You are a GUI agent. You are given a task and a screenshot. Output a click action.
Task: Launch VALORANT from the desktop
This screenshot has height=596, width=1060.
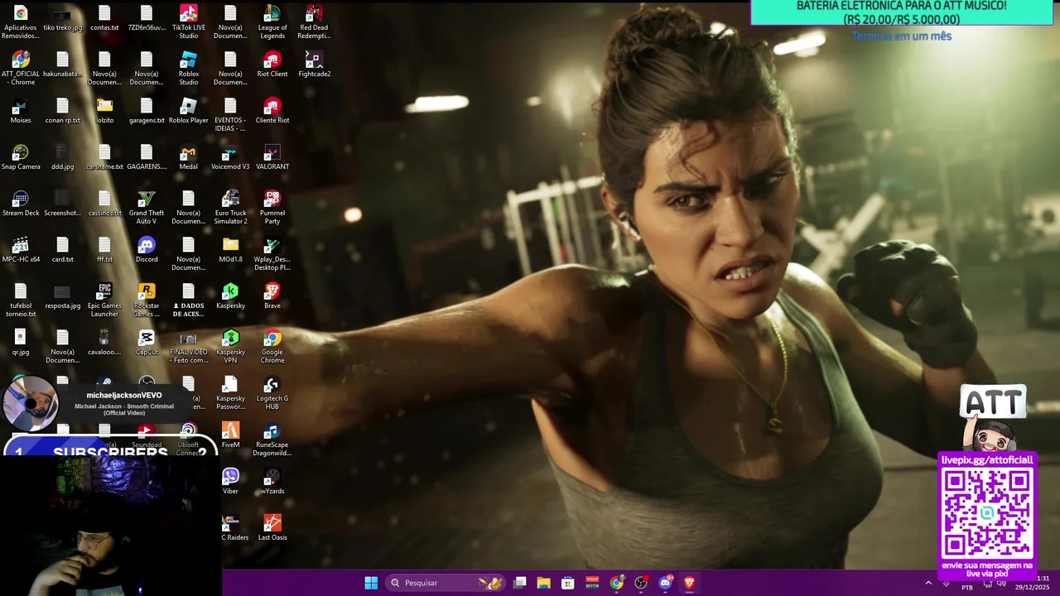click(x=272, y=157)
